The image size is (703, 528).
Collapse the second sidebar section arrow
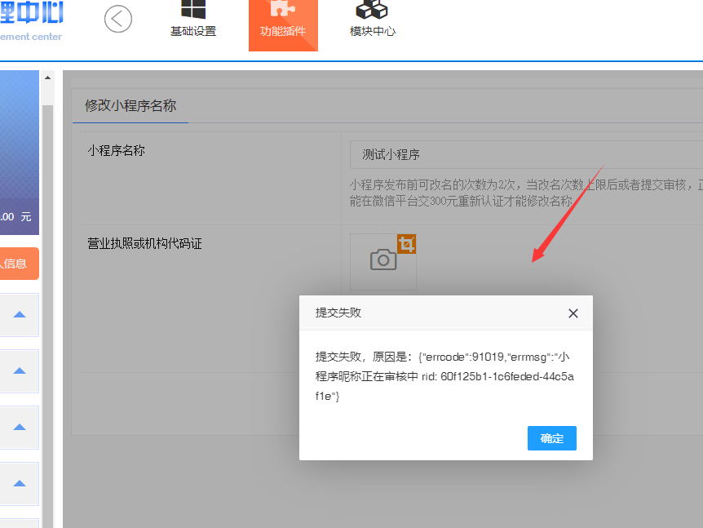20,370
